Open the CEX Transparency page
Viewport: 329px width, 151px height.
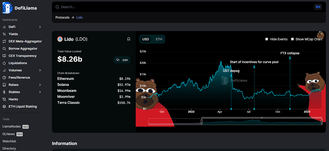(x=22, y=56)
